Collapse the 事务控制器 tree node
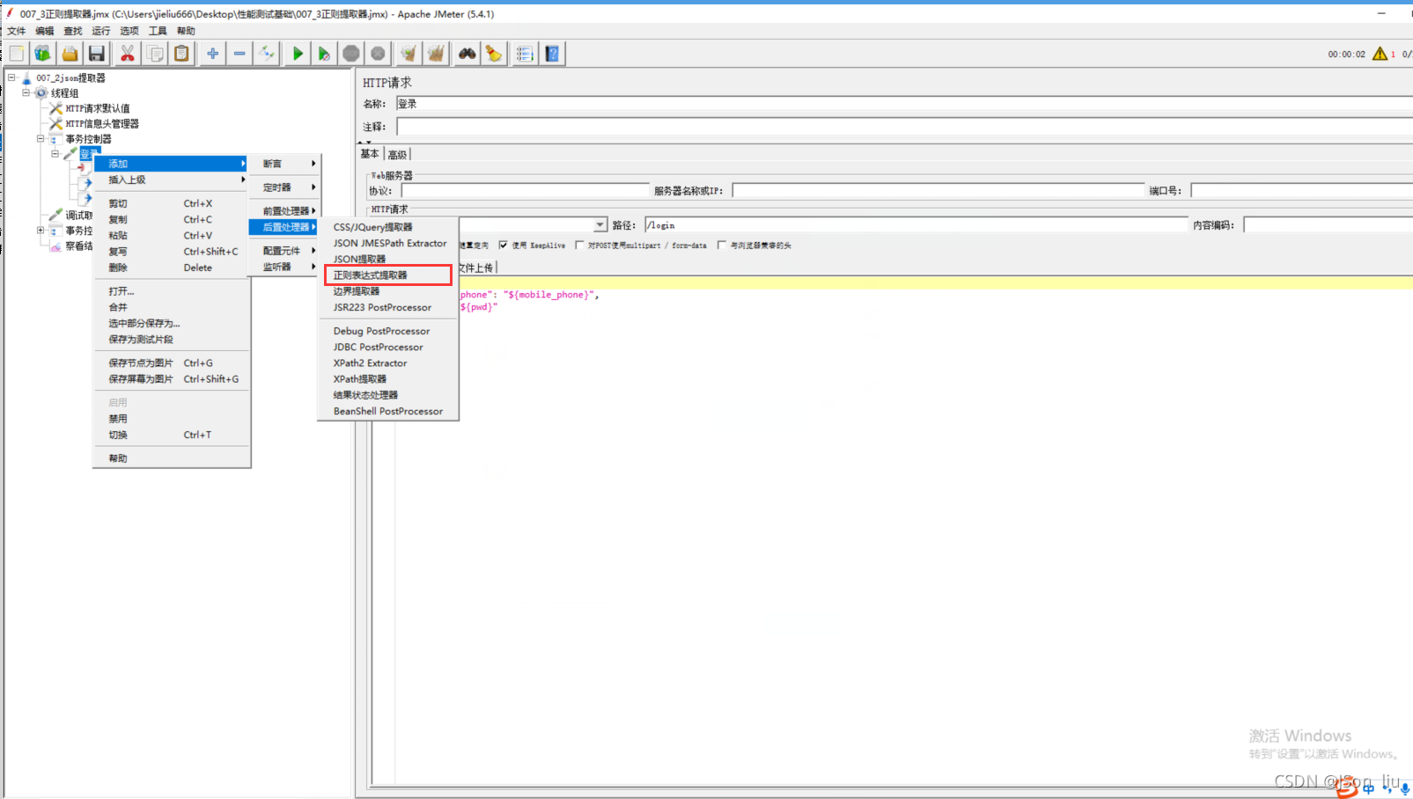The width and height of the screenshot is (1413, 799). (x=40, y=138)
